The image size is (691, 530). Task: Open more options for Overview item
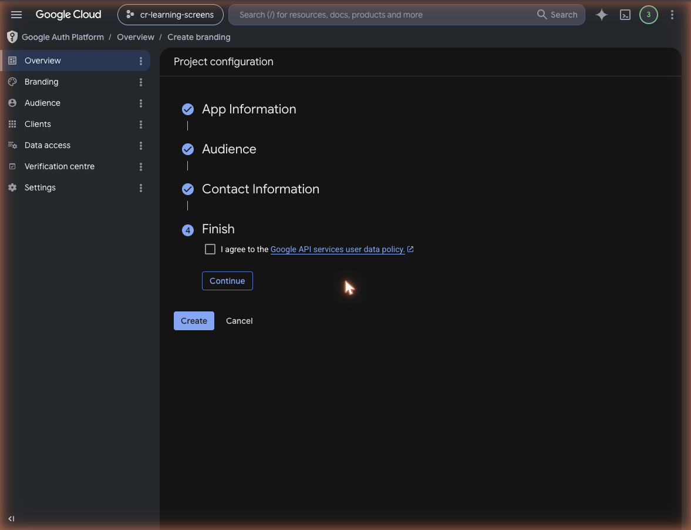tap(141, 61)
